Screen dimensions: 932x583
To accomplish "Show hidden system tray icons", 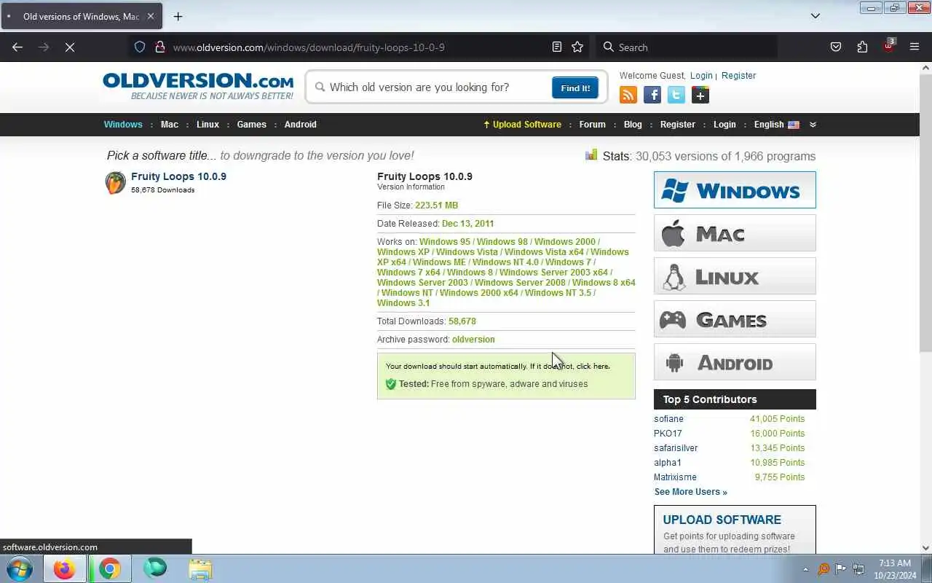I will click(x=805, y=569).
